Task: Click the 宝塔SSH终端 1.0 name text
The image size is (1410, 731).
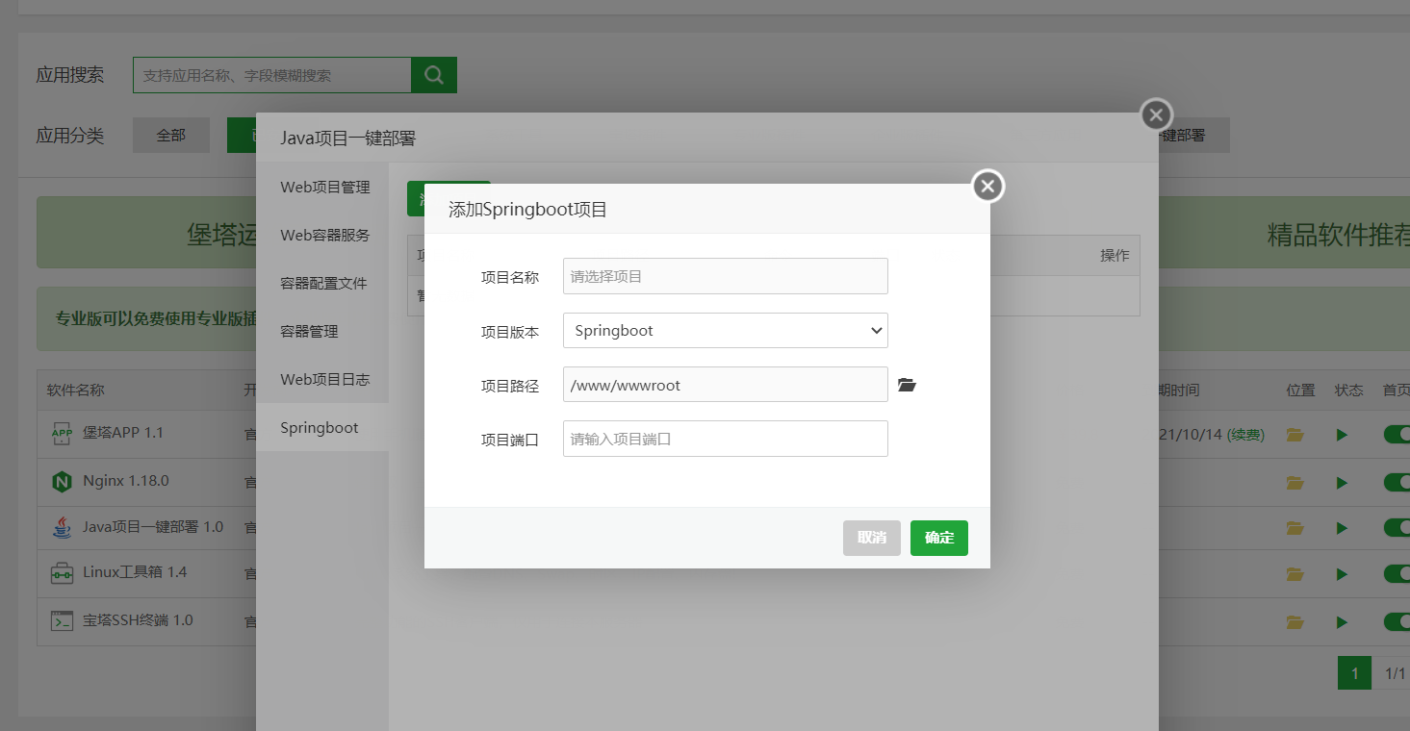Action: click(x=138, y=620)
